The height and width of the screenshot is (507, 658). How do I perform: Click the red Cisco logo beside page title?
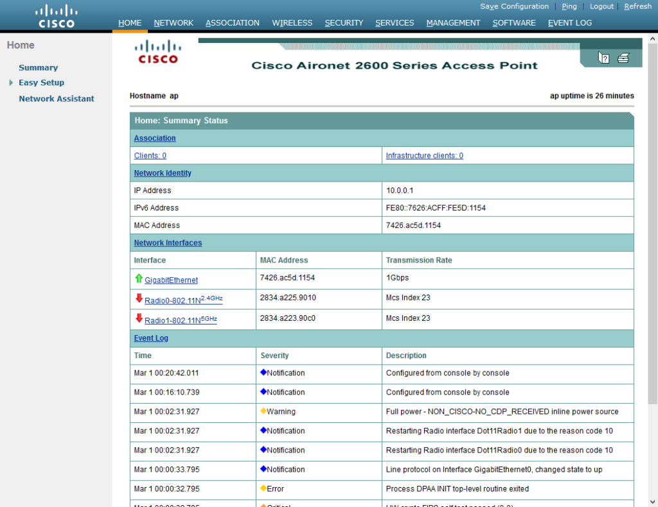pyautogui.click(x=158, y=52)
